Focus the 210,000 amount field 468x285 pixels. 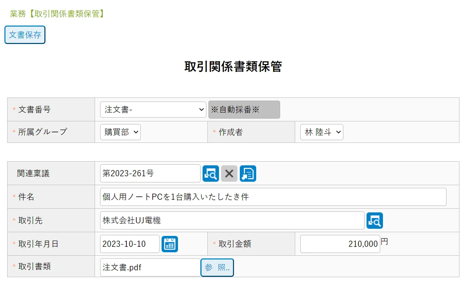(x=340, y=244)
